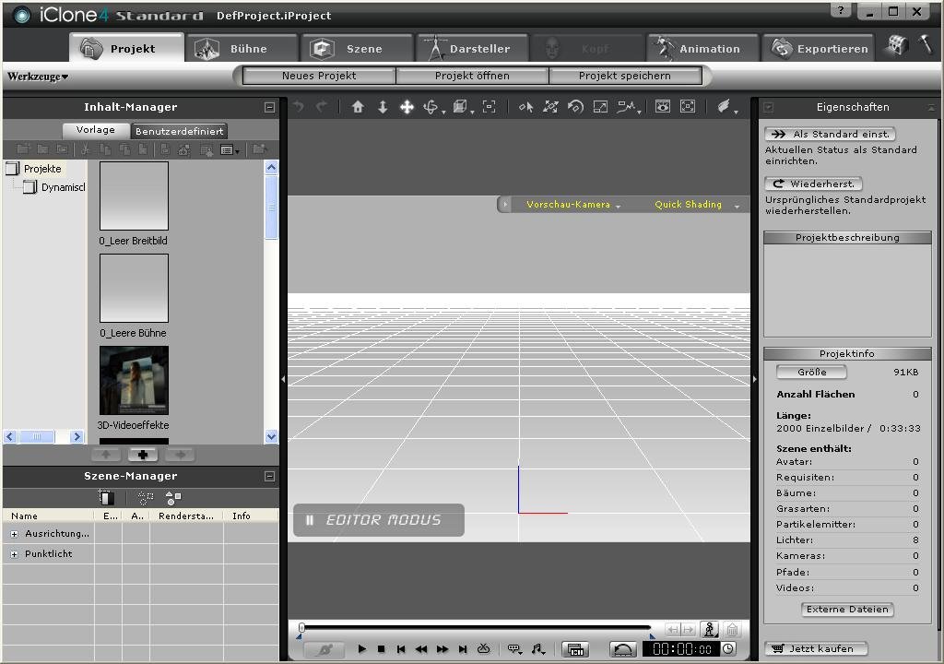Screen dimensions: 944x664
Task: Open the Benutzerdefiniert content tab
Action: pyautogui.click(x=180, y=131)
